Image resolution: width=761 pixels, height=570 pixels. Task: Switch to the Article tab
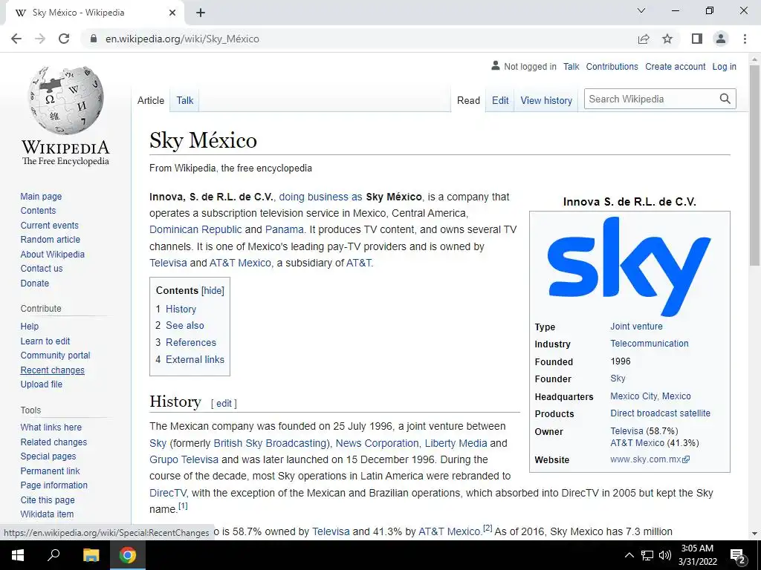[x=150, y=100]
